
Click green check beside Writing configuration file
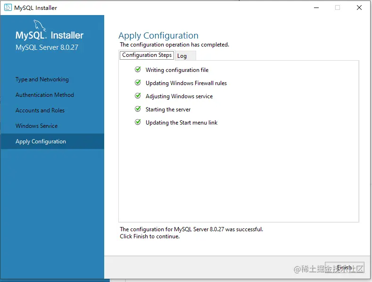[x=138, y=70]
